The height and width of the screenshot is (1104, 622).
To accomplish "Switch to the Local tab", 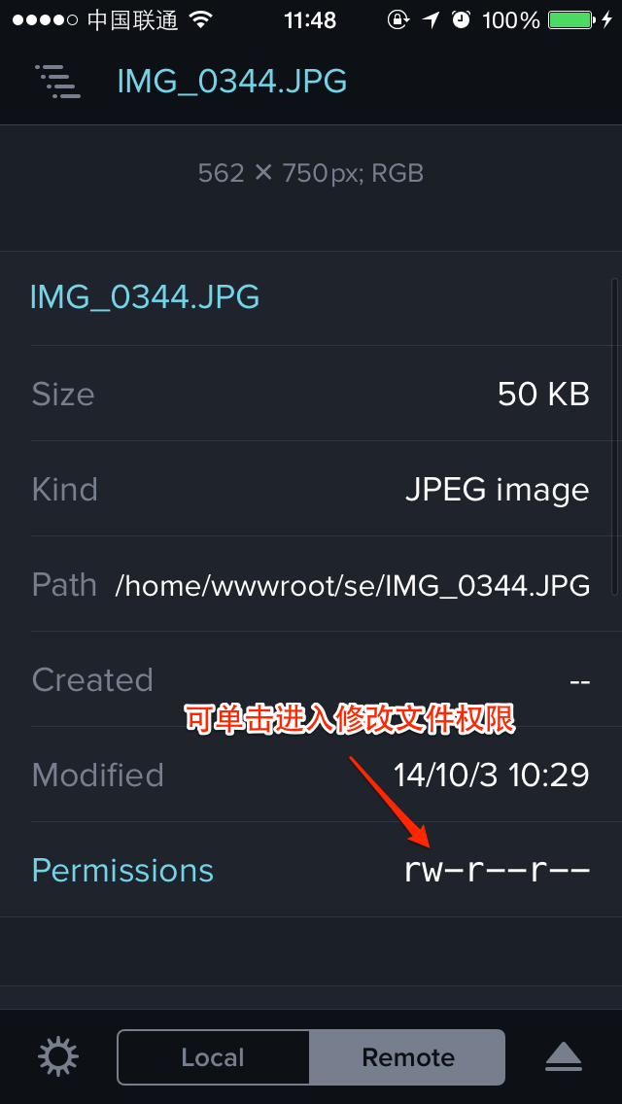I will (214, 1056).
